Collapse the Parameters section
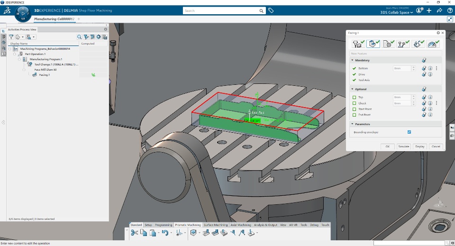The height and width of the screenshot is (246, 455). 352,124
